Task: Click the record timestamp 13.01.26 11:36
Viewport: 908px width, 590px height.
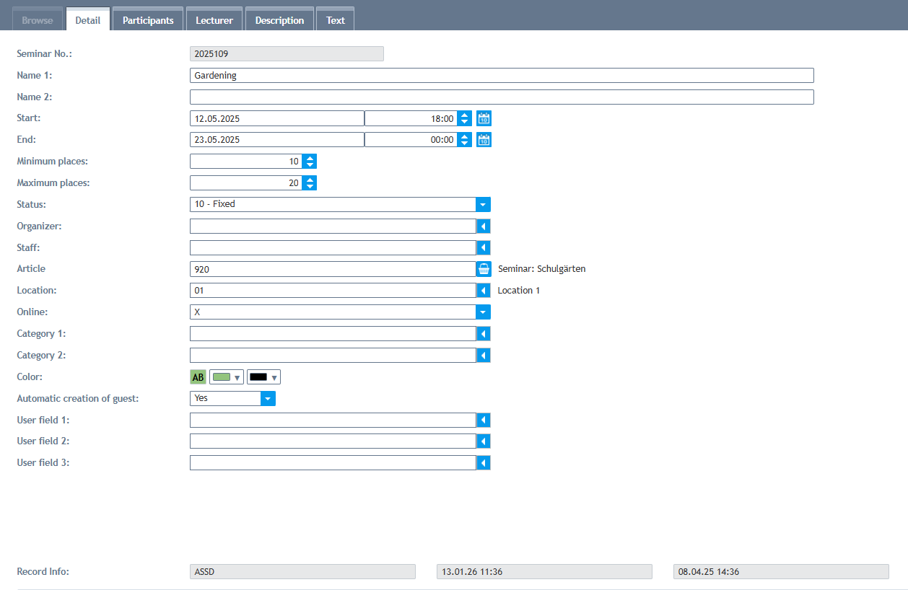Action: (544, 572)
